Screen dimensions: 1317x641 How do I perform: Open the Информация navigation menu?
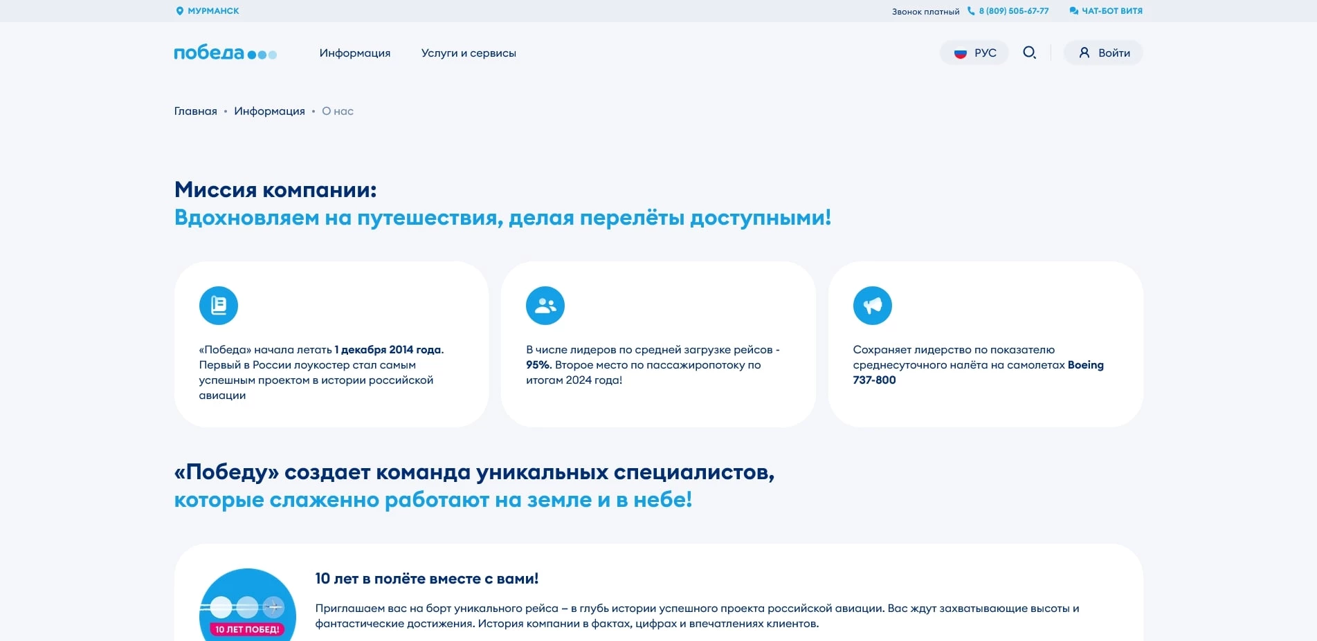354,53
